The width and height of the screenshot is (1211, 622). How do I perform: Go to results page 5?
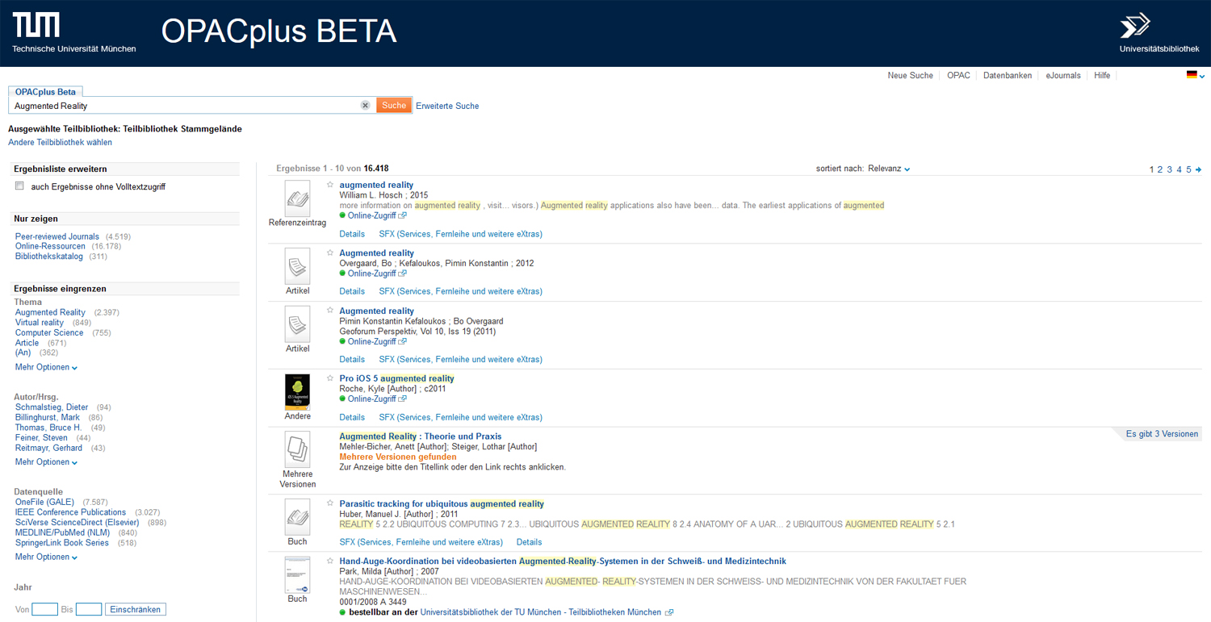tap(1188, 169)
